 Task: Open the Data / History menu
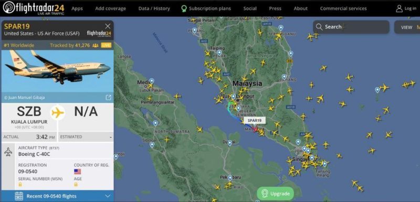pos(154,8)
